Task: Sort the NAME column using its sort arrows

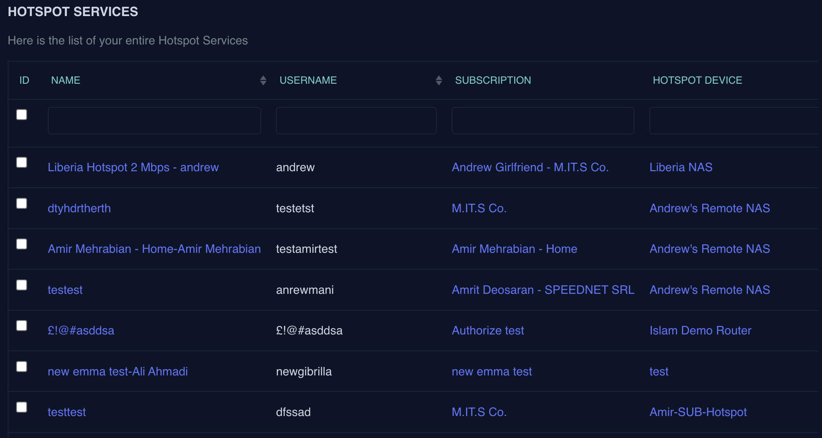Action: point(263,80)
